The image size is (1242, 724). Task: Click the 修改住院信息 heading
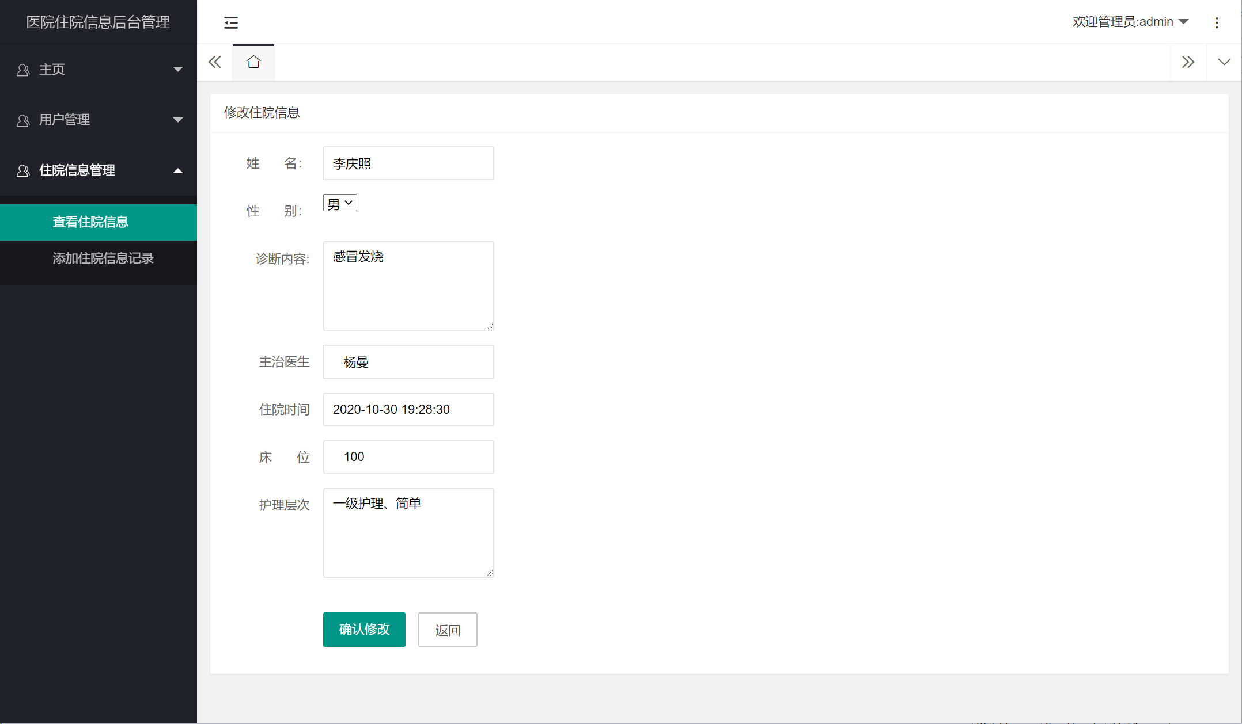pyautogui.click(x=262, y=113)
